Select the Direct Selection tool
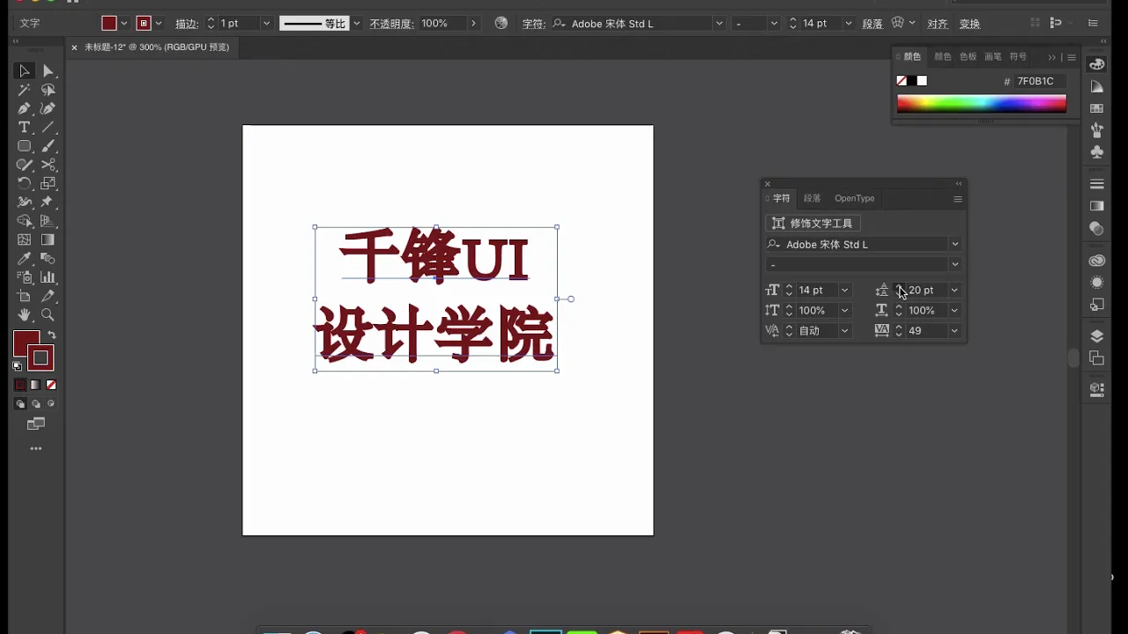The width and height of the screenshot is (1128, 634). pyautogui.click(x=48, y=71)
